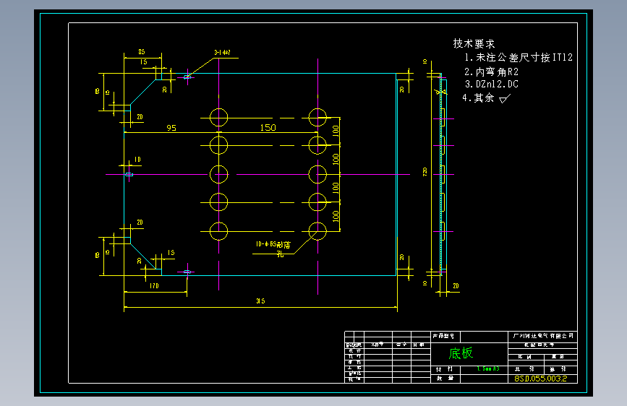Click the 315 overall width dimension

pyautogui.click(x=260, y=301)
